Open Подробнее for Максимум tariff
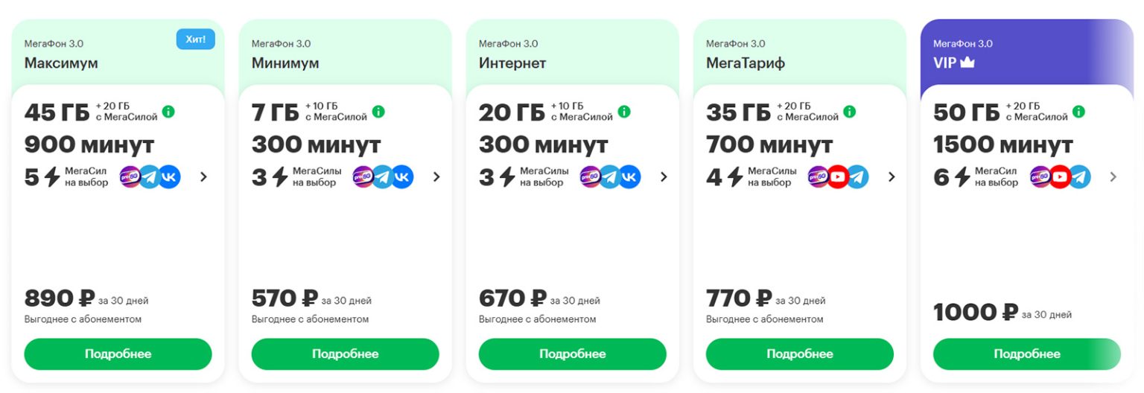Viewport: 1144px width, 393px height. [118, 354]
